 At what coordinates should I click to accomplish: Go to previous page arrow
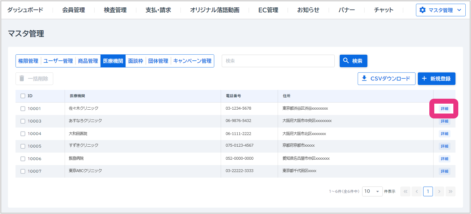(x=417, y=191)
